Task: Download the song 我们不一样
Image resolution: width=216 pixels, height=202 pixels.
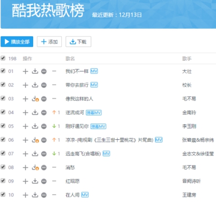Action: click(35, 71)
